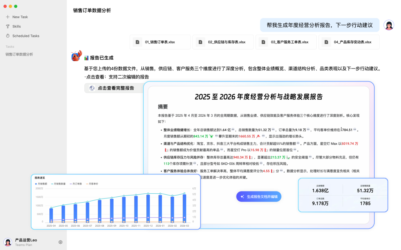The width and height of the screenshot is (401, 250).
Task: Click the Scheduled Tasks clock icon
Action: click(x=7, y=36)
